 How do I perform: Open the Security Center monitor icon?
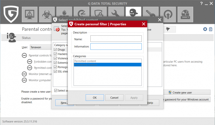[x=30, y=14]
